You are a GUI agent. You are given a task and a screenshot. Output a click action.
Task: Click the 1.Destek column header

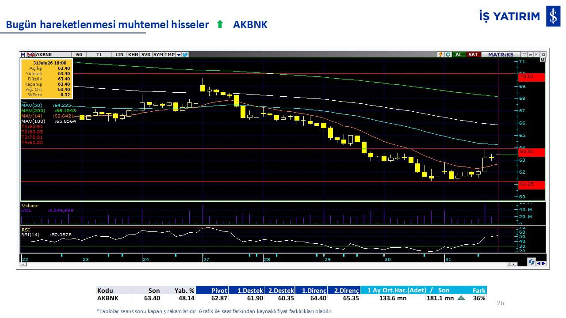coord(246,290)
